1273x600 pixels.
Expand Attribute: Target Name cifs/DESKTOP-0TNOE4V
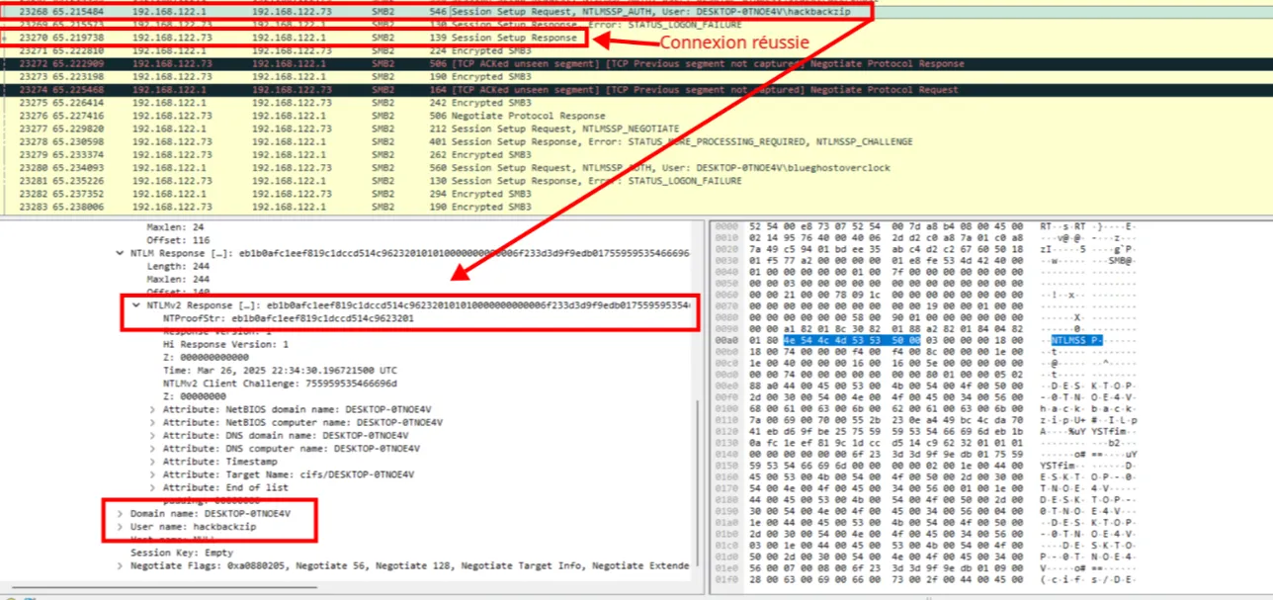point(152,474)
